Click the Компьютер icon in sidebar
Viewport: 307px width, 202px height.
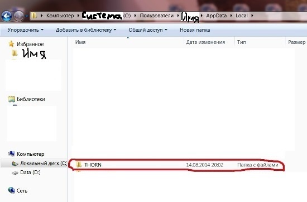12,154
